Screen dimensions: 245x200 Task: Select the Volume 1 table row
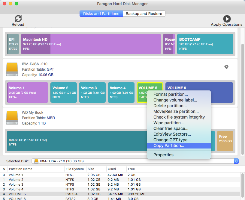pos(120,175)
